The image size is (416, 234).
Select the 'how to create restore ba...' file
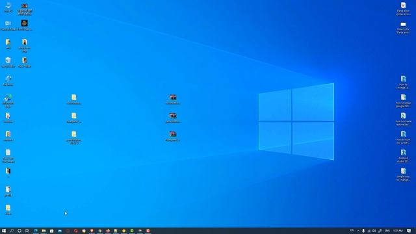tap(403, 119)
